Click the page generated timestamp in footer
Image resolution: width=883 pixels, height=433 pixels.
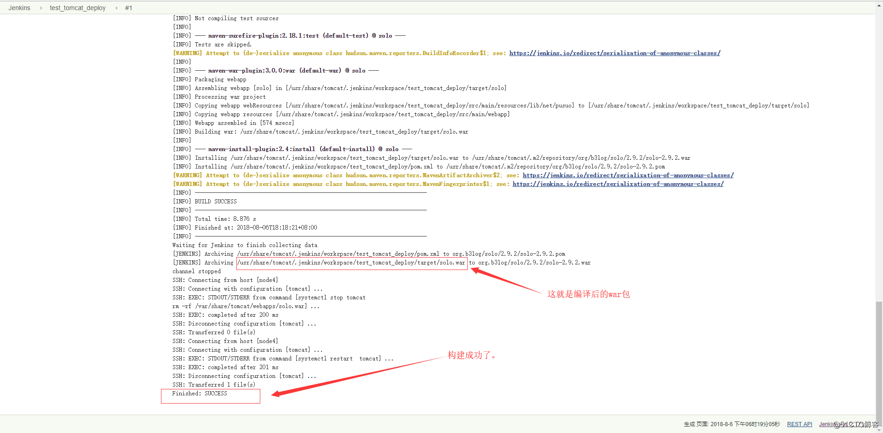click(x=732, y=424)
